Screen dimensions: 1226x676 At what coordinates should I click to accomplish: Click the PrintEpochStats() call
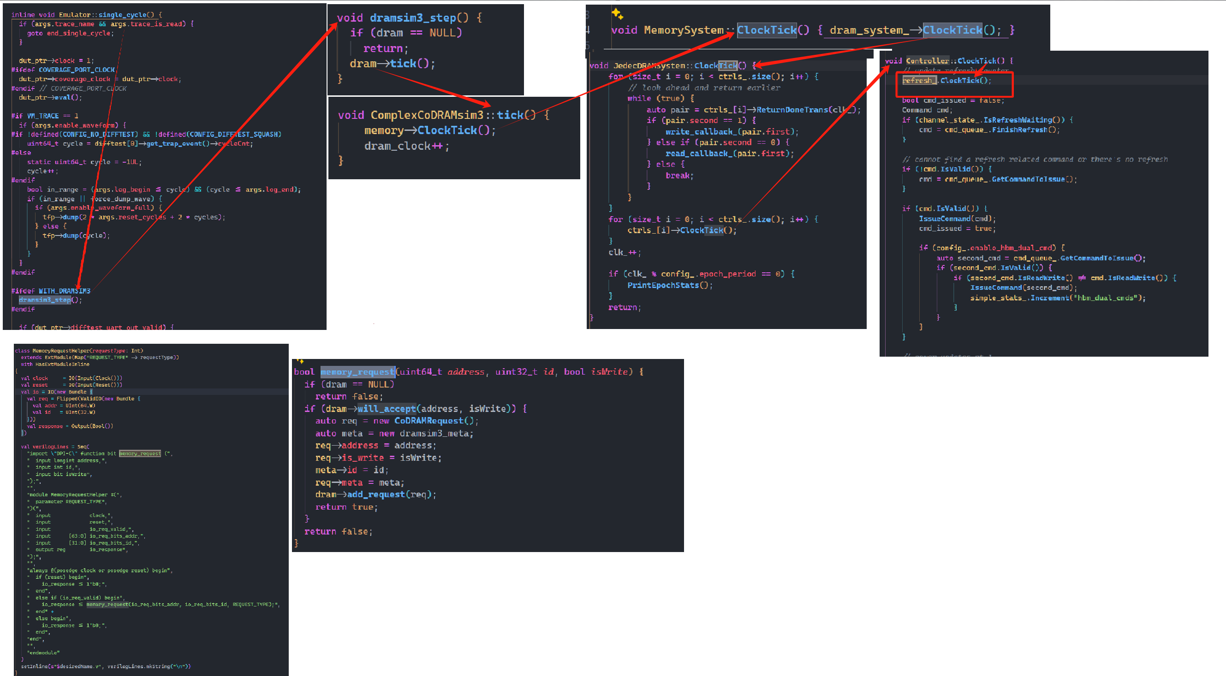[670, 285]
